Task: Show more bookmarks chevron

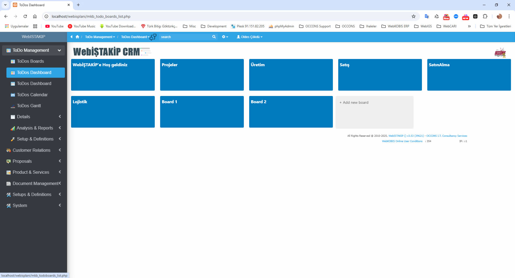Action: coord(469,26)
